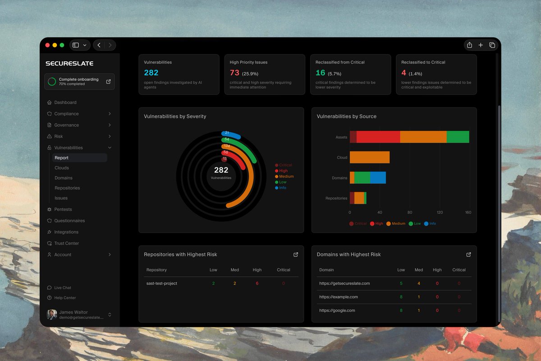Image resolution: width=541 pixels, height=361 pixels.
Task: Toggle Info in source chart legend
Action: tap(430, 224)
